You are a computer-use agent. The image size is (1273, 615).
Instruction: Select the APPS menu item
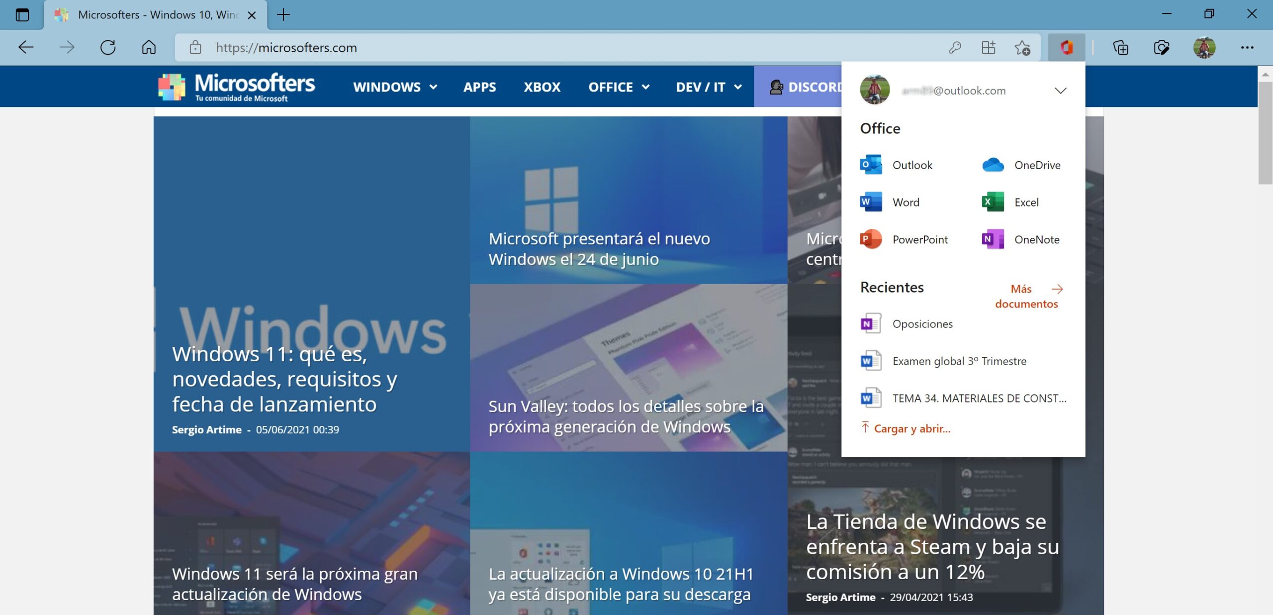pos(479,87)
